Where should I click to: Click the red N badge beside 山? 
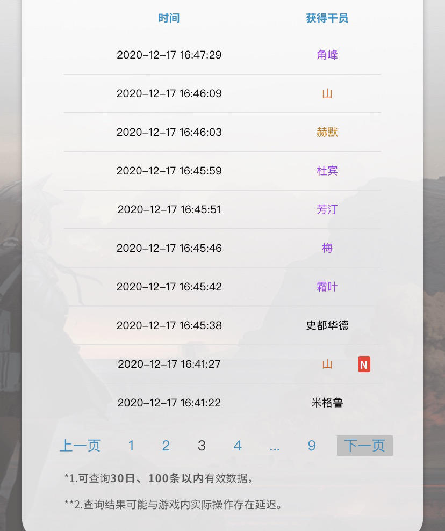pos(364,365)
